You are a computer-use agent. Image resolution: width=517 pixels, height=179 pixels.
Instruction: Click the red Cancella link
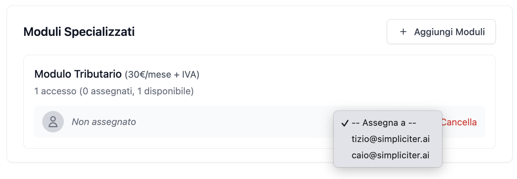459,122
